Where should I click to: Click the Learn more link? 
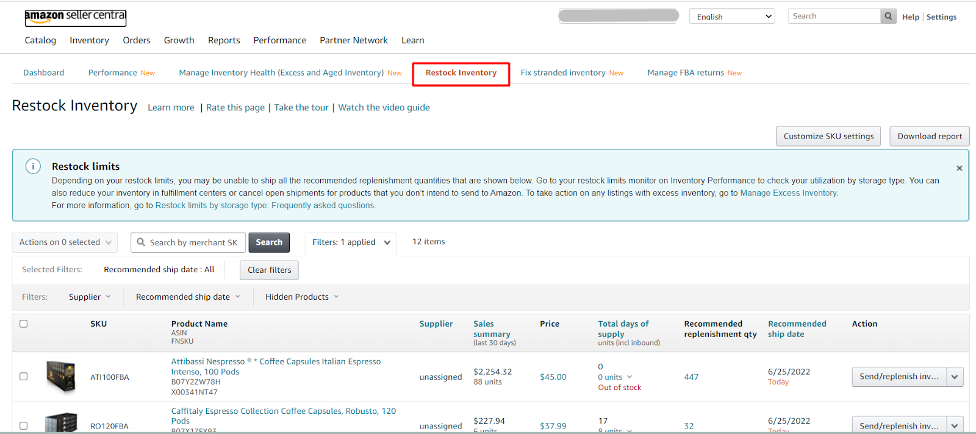point(171,107)
